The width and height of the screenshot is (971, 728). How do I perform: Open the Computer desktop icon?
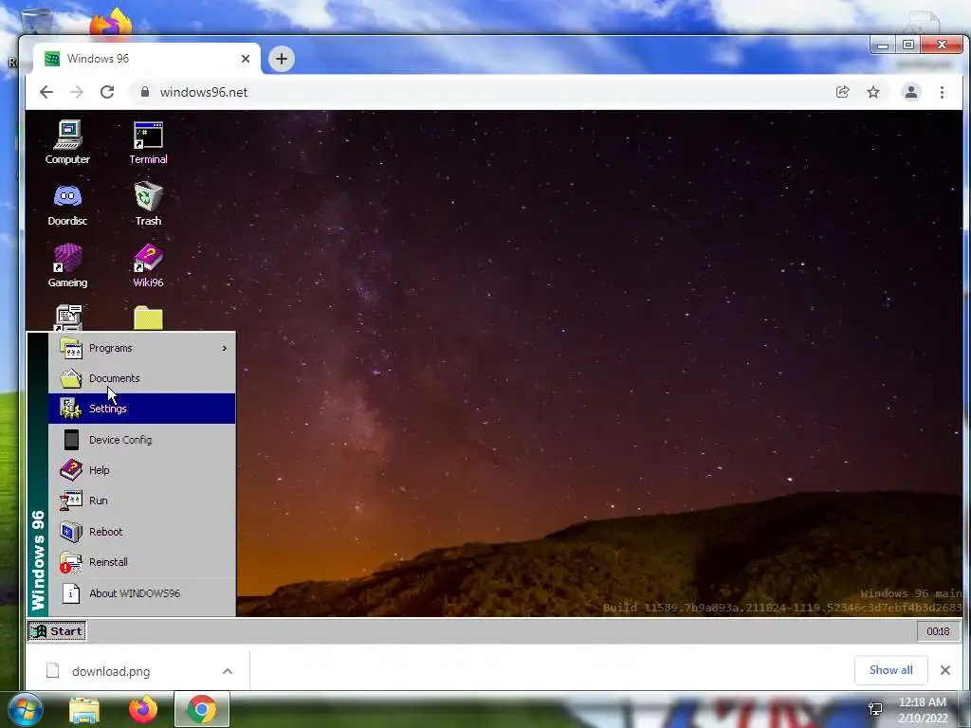coord(67,142)
